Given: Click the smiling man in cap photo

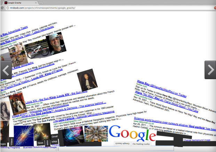Looking at the screenshot, I should (56, 43).
